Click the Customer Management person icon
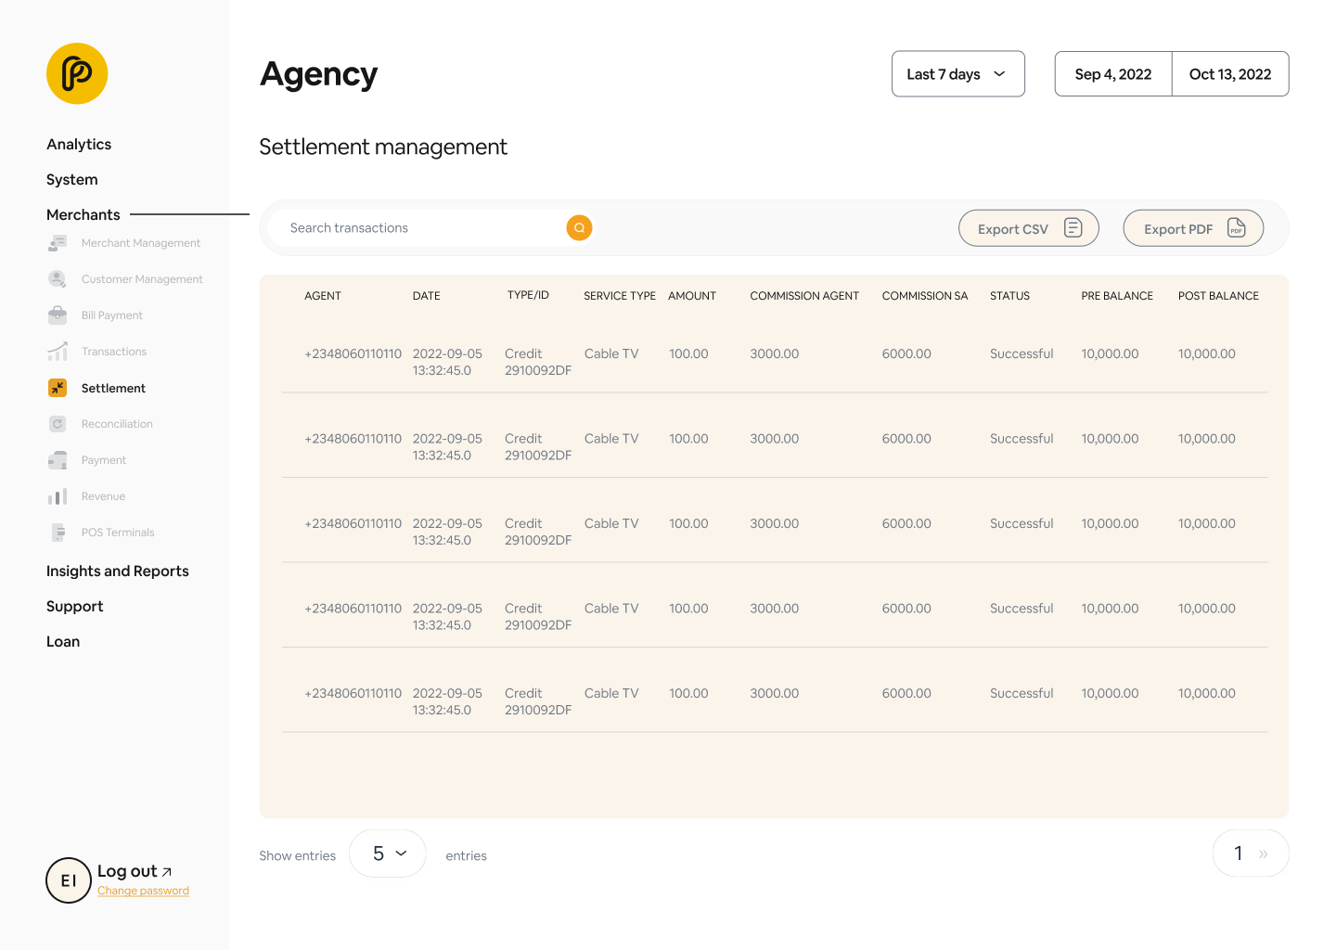This screenshot has height=950, width=1336. [58, 279]
